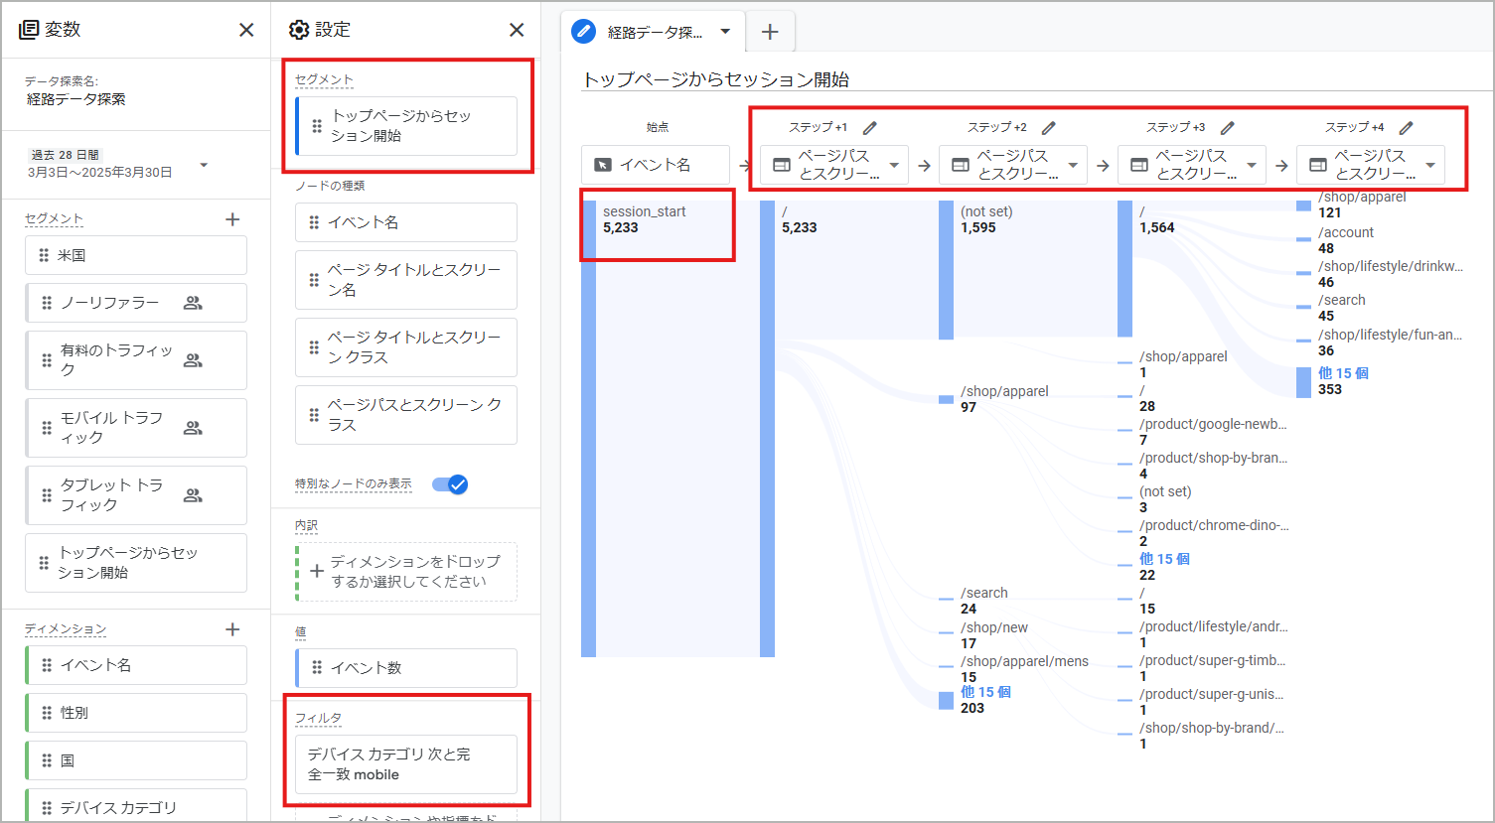Open the 経路データ探索 tab menu arrow
The width and height of the screenshot is (1495, 823).
pyautogui.click(x=725, y=32)
